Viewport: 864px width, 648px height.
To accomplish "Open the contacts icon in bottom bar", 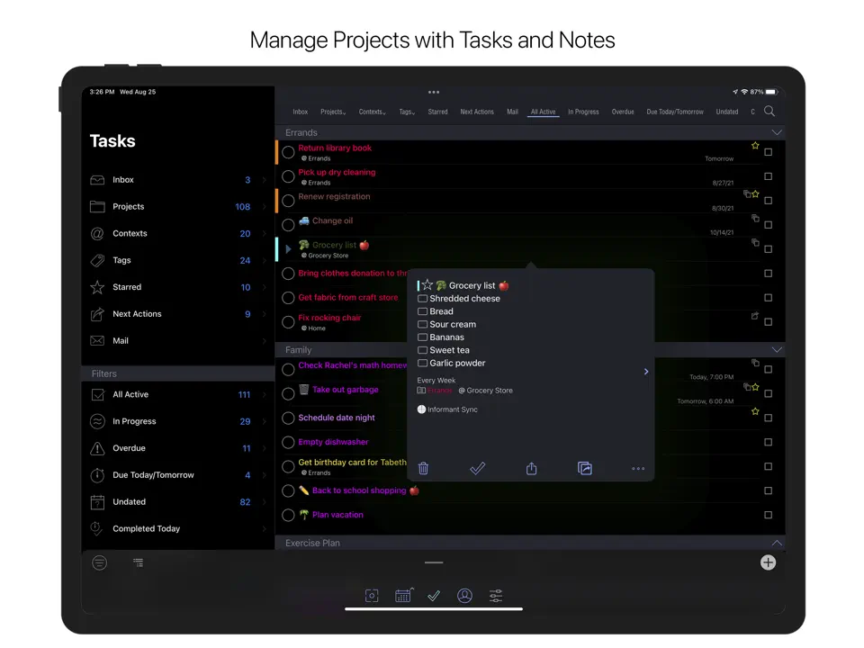I will 464,596.
